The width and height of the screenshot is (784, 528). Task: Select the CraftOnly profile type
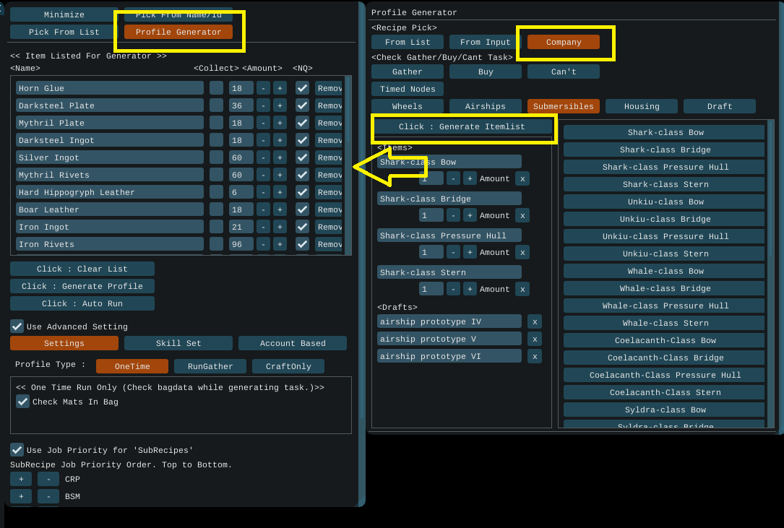(288, 366)
